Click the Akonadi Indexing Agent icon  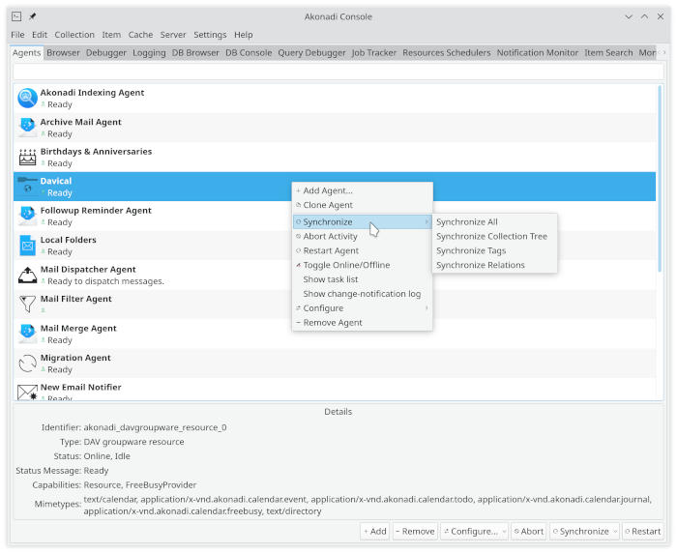(27, 99)
